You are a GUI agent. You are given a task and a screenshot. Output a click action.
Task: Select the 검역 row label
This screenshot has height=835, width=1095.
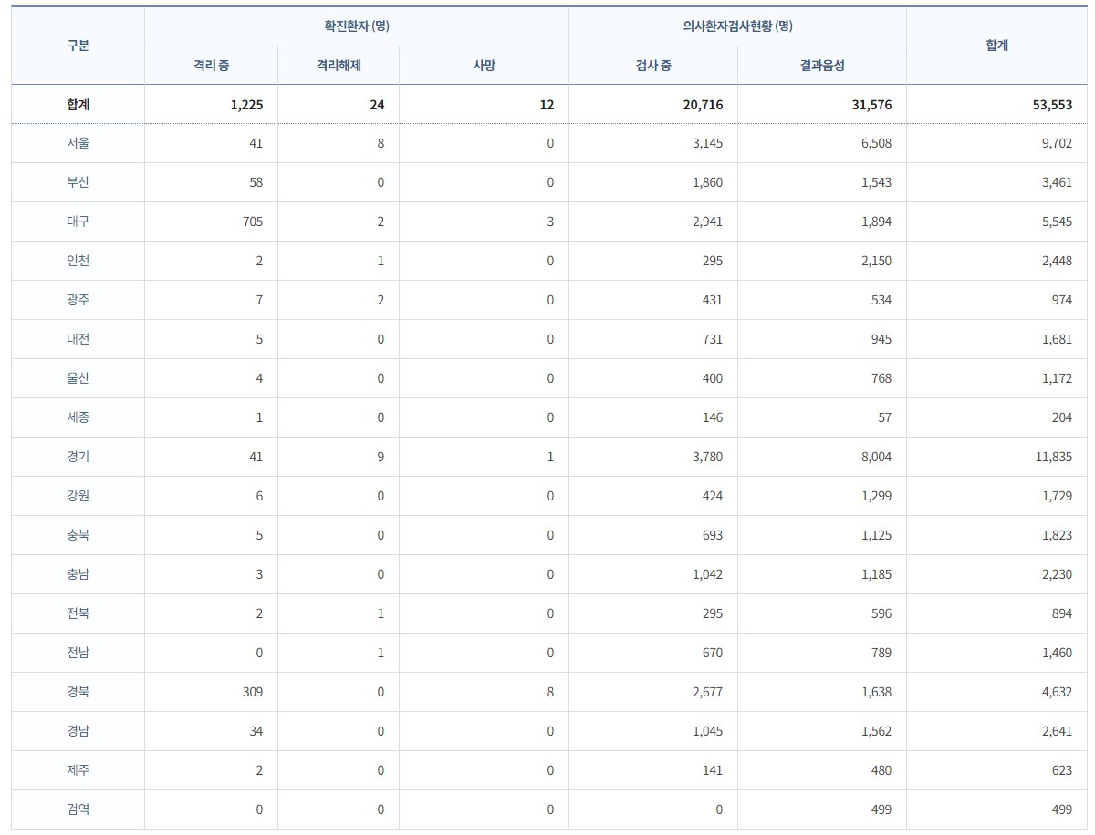coord(78,809)
